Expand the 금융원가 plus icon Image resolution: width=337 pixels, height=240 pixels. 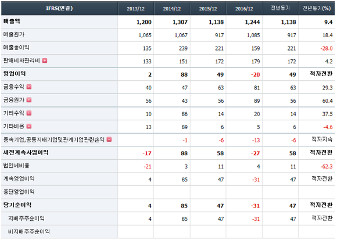coord(29,100)
